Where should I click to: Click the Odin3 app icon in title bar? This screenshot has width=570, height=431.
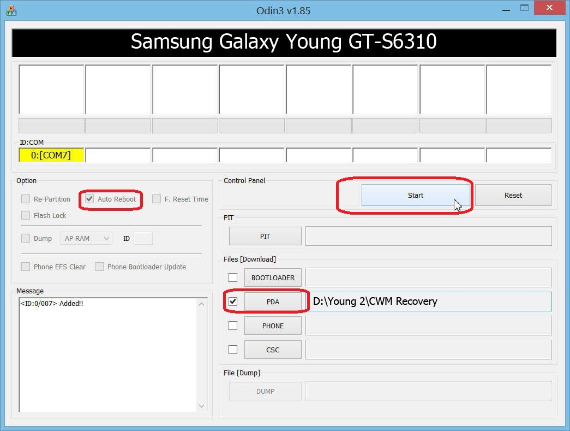click(11, 10)
